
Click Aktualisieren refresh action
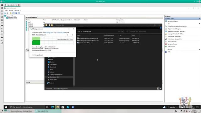[x=171, y=47]
